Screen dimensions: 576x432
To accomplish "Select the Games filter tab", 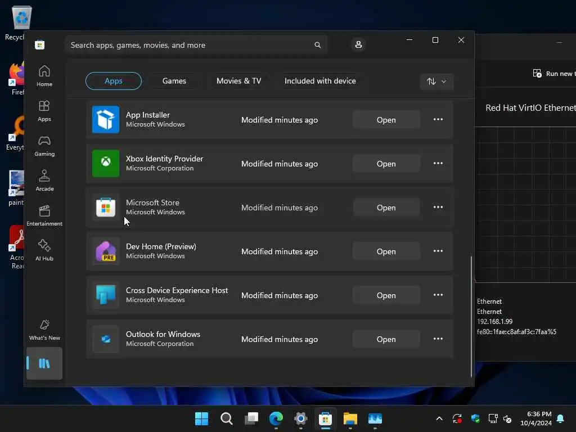I will [x=174, y=81].
